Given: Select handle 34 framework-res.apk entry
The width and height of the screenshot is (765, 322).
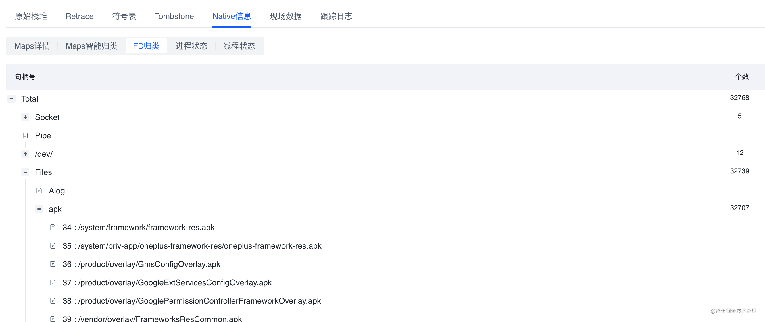Looking at the screenshot, I should [139, 227].
